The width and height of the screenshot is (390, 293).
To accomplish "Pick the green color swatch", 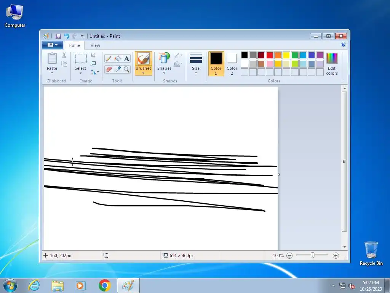I will pyautogui.click(x=295, y=55).
